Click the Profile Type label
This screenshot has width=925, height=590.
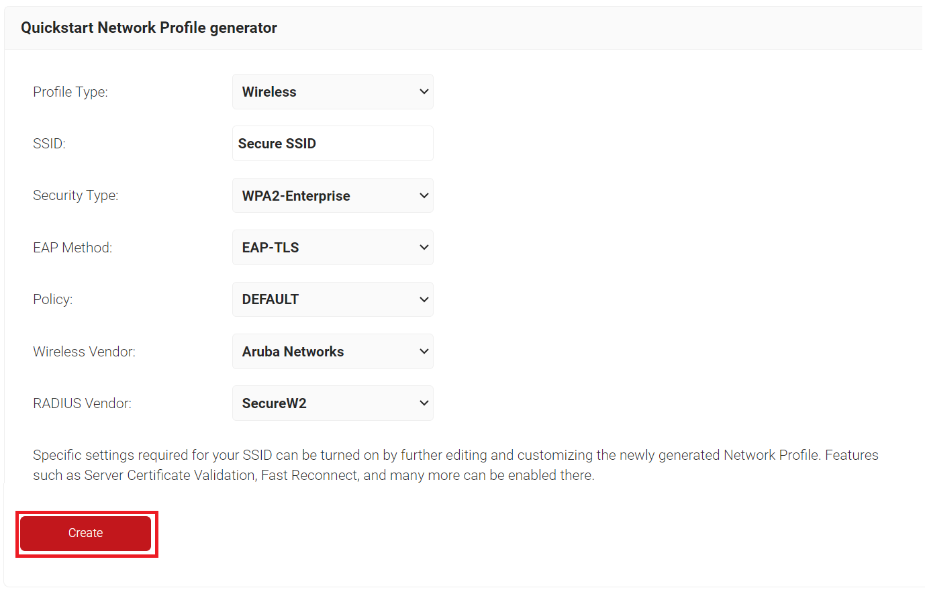coord(70,92)
